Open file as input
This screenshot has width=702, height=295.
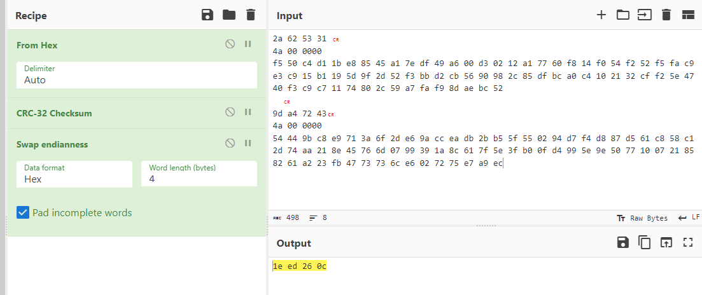pyautogui.click(x=645, y=15)
